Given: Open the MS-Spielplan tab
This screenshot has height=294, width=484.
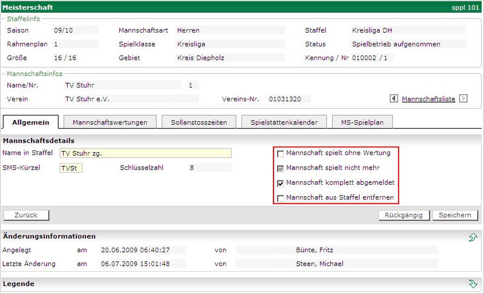Looking at the screenshot, I should coord(362,122).
